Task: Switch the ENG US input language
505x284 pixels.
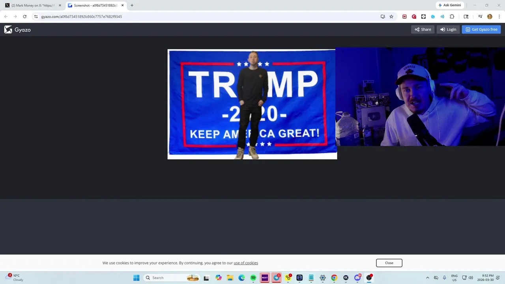Action: pos(454,278)
